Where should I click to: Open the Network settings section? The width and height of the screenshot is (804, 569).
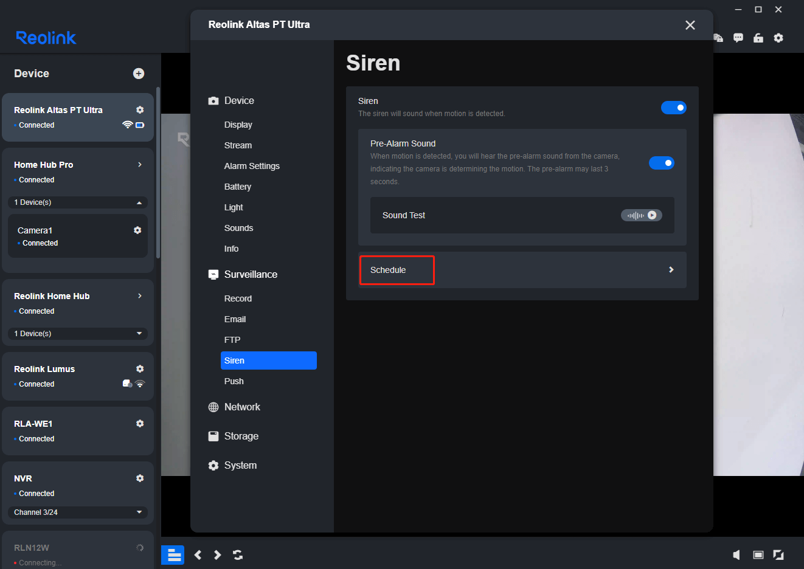click(234, 407)
